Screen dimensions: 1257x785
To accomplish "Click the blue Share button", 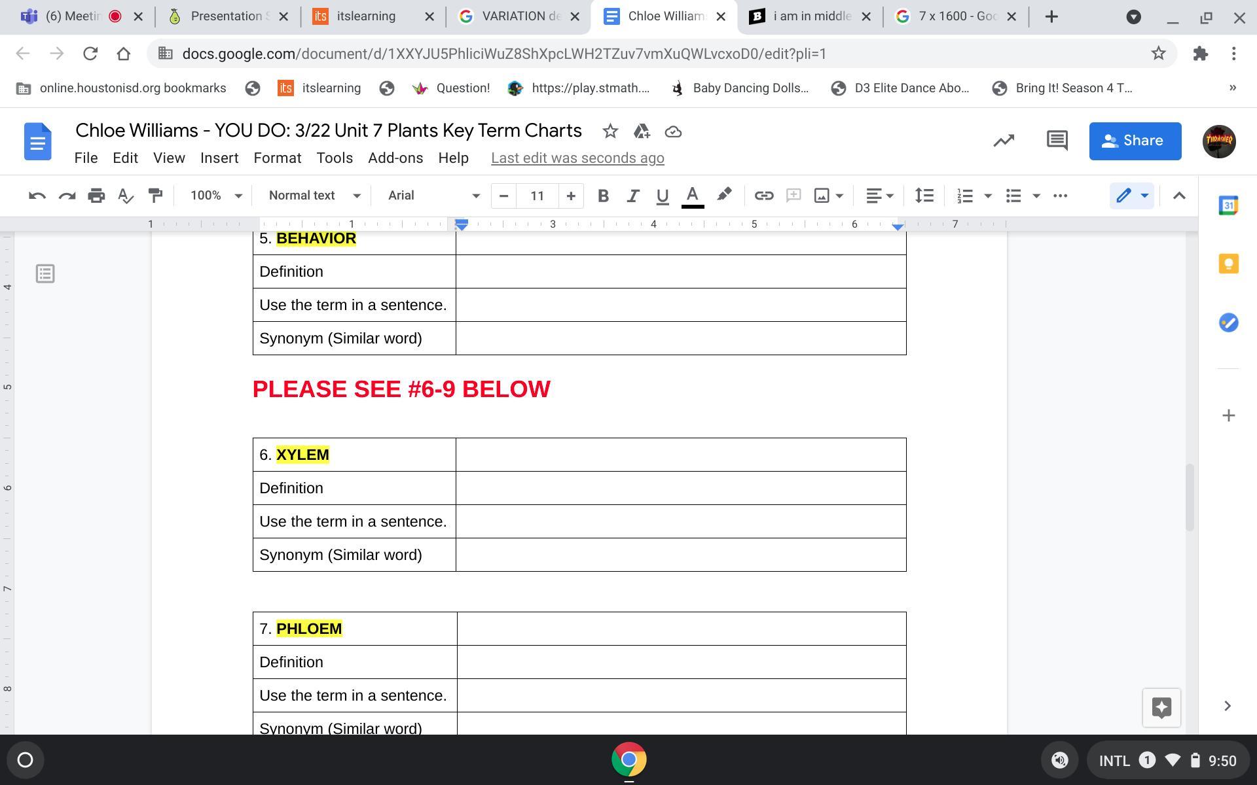I will pyautogui.click(x=1135, y=141).
